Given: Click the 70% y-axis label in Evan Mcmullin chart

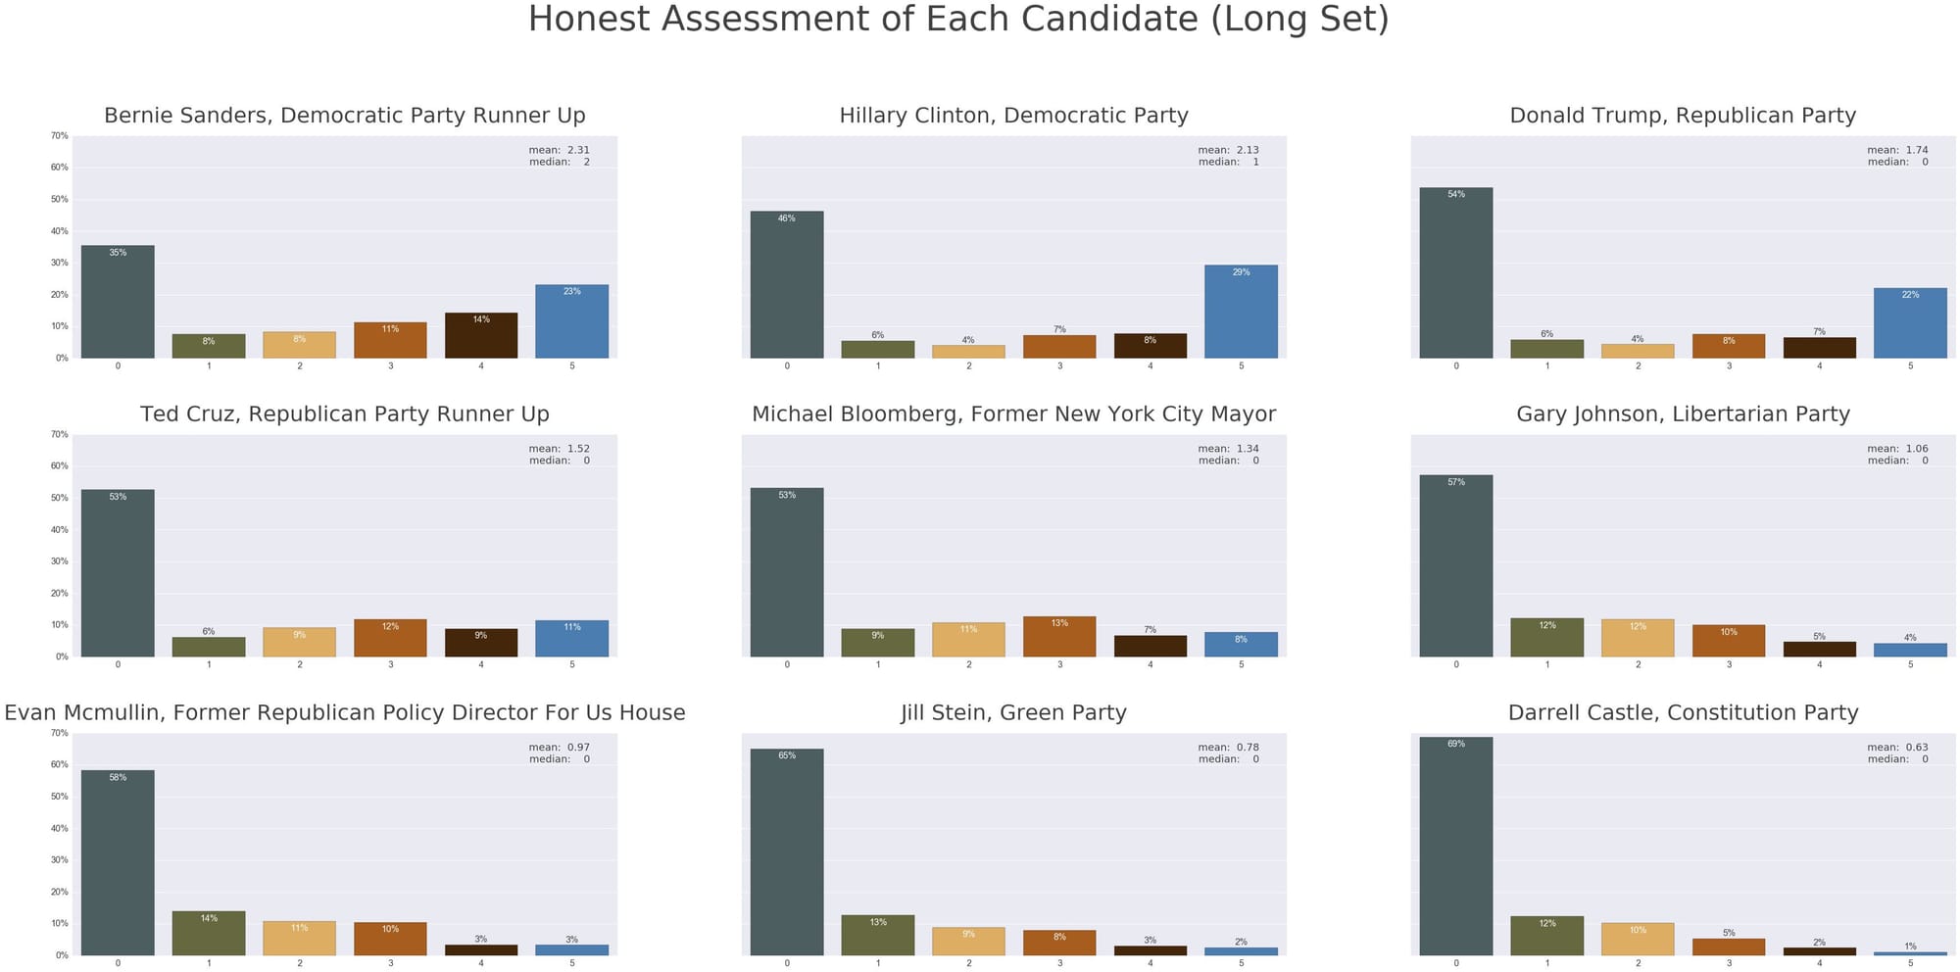Looking at the screenshot, I should (60, 733).
